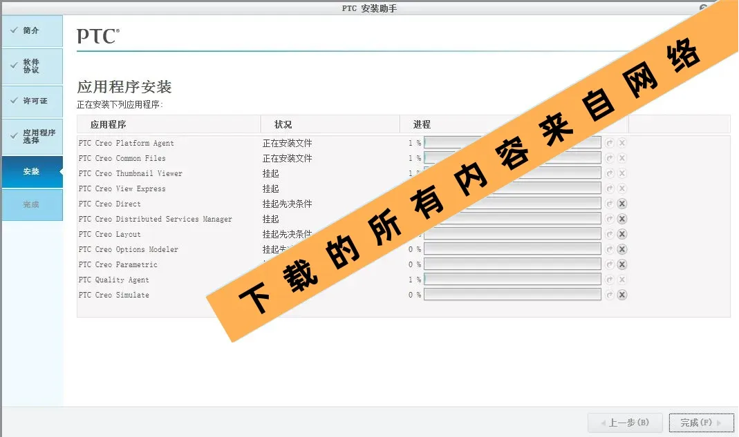This screenshot has height=437, width=739.
Task: Select the PTC Creo Platform Agent row name
Action: 126,143
